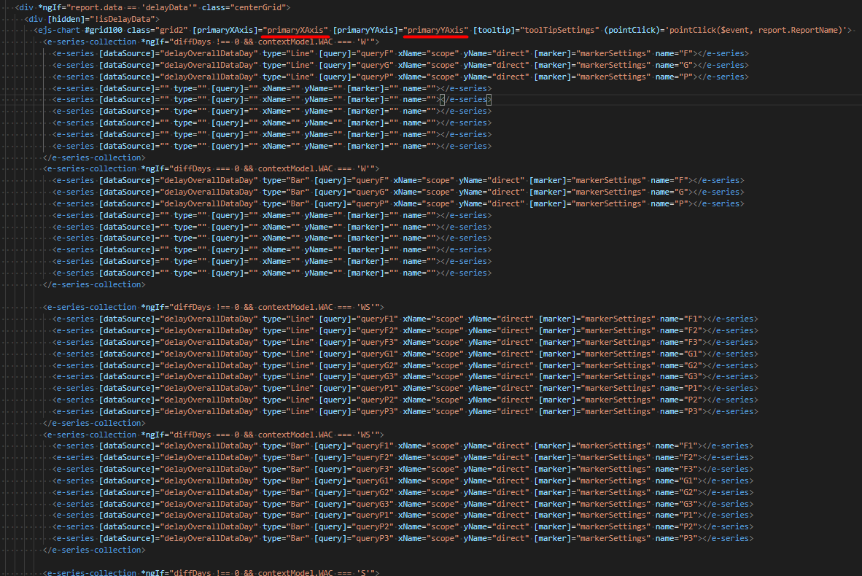Place cursor at bracket-highlighted closing e-series tag
Screen dimensions: 862x576
[465, 100]
